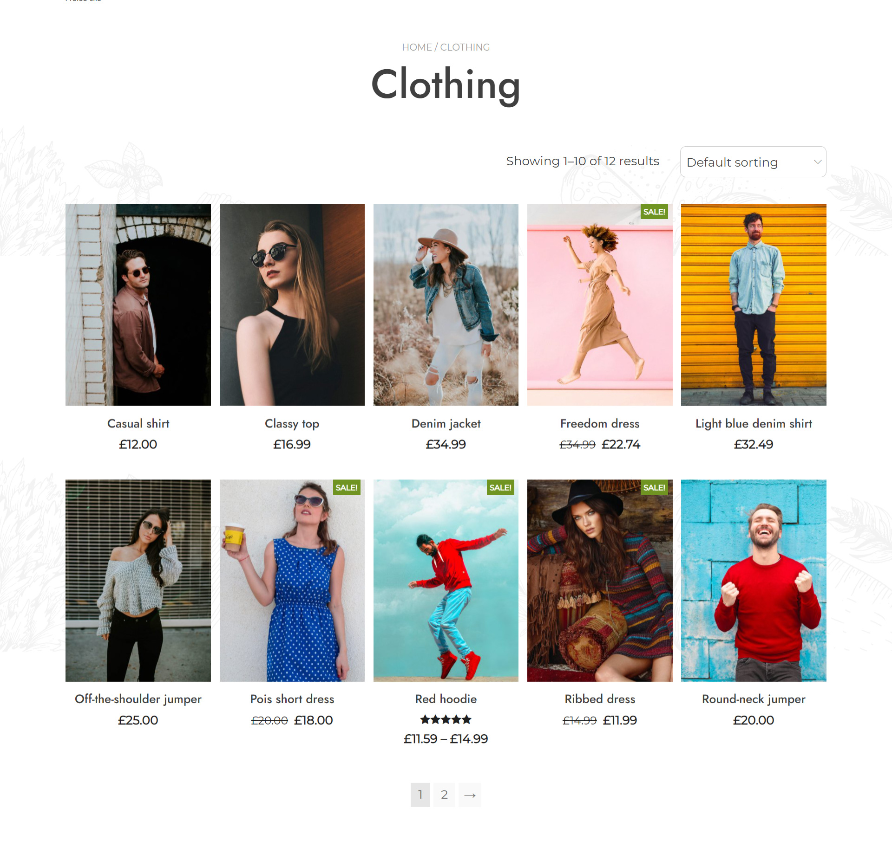Click the Ribbed dress product title
Viewport: 892px width, 847px height.
click(x=600, y=699)
